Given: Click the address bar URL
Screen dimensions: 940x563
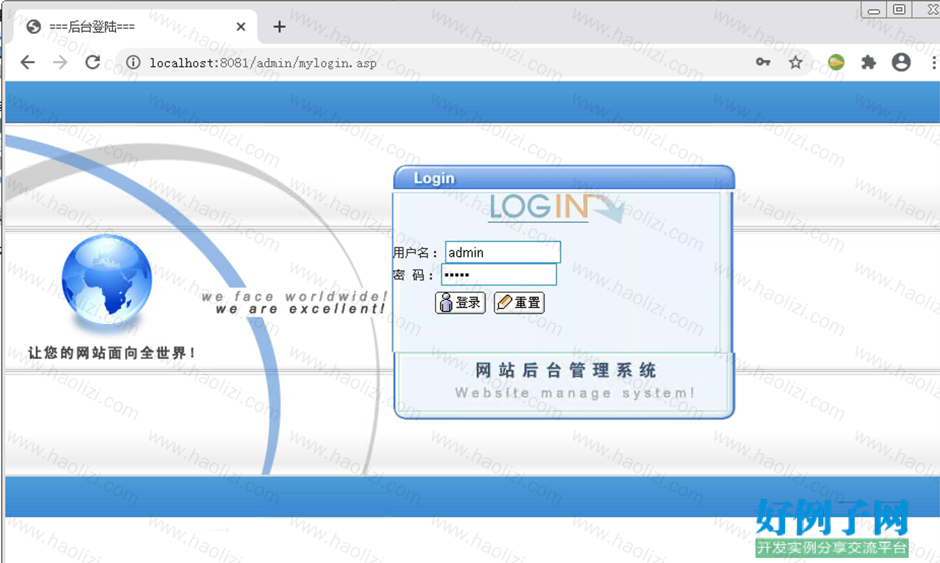Looking at the screenshot, I should click(x=263, y=63).
